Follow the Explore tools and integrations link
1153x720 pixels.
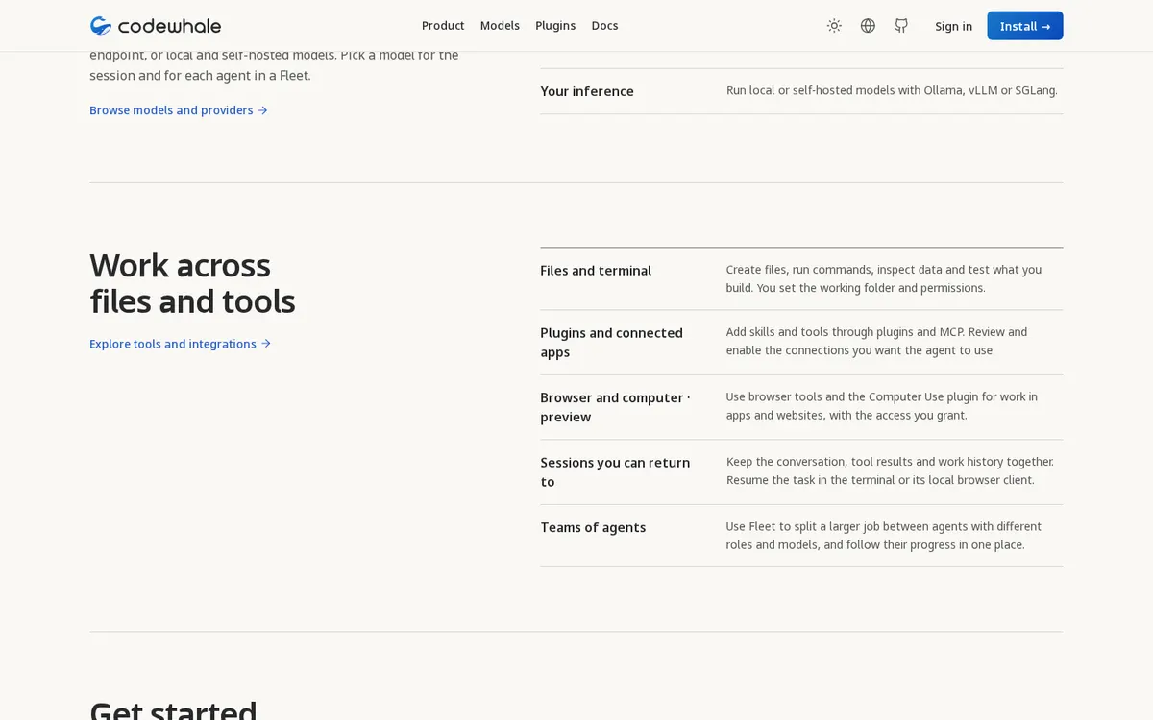click(x=181, y=344)
